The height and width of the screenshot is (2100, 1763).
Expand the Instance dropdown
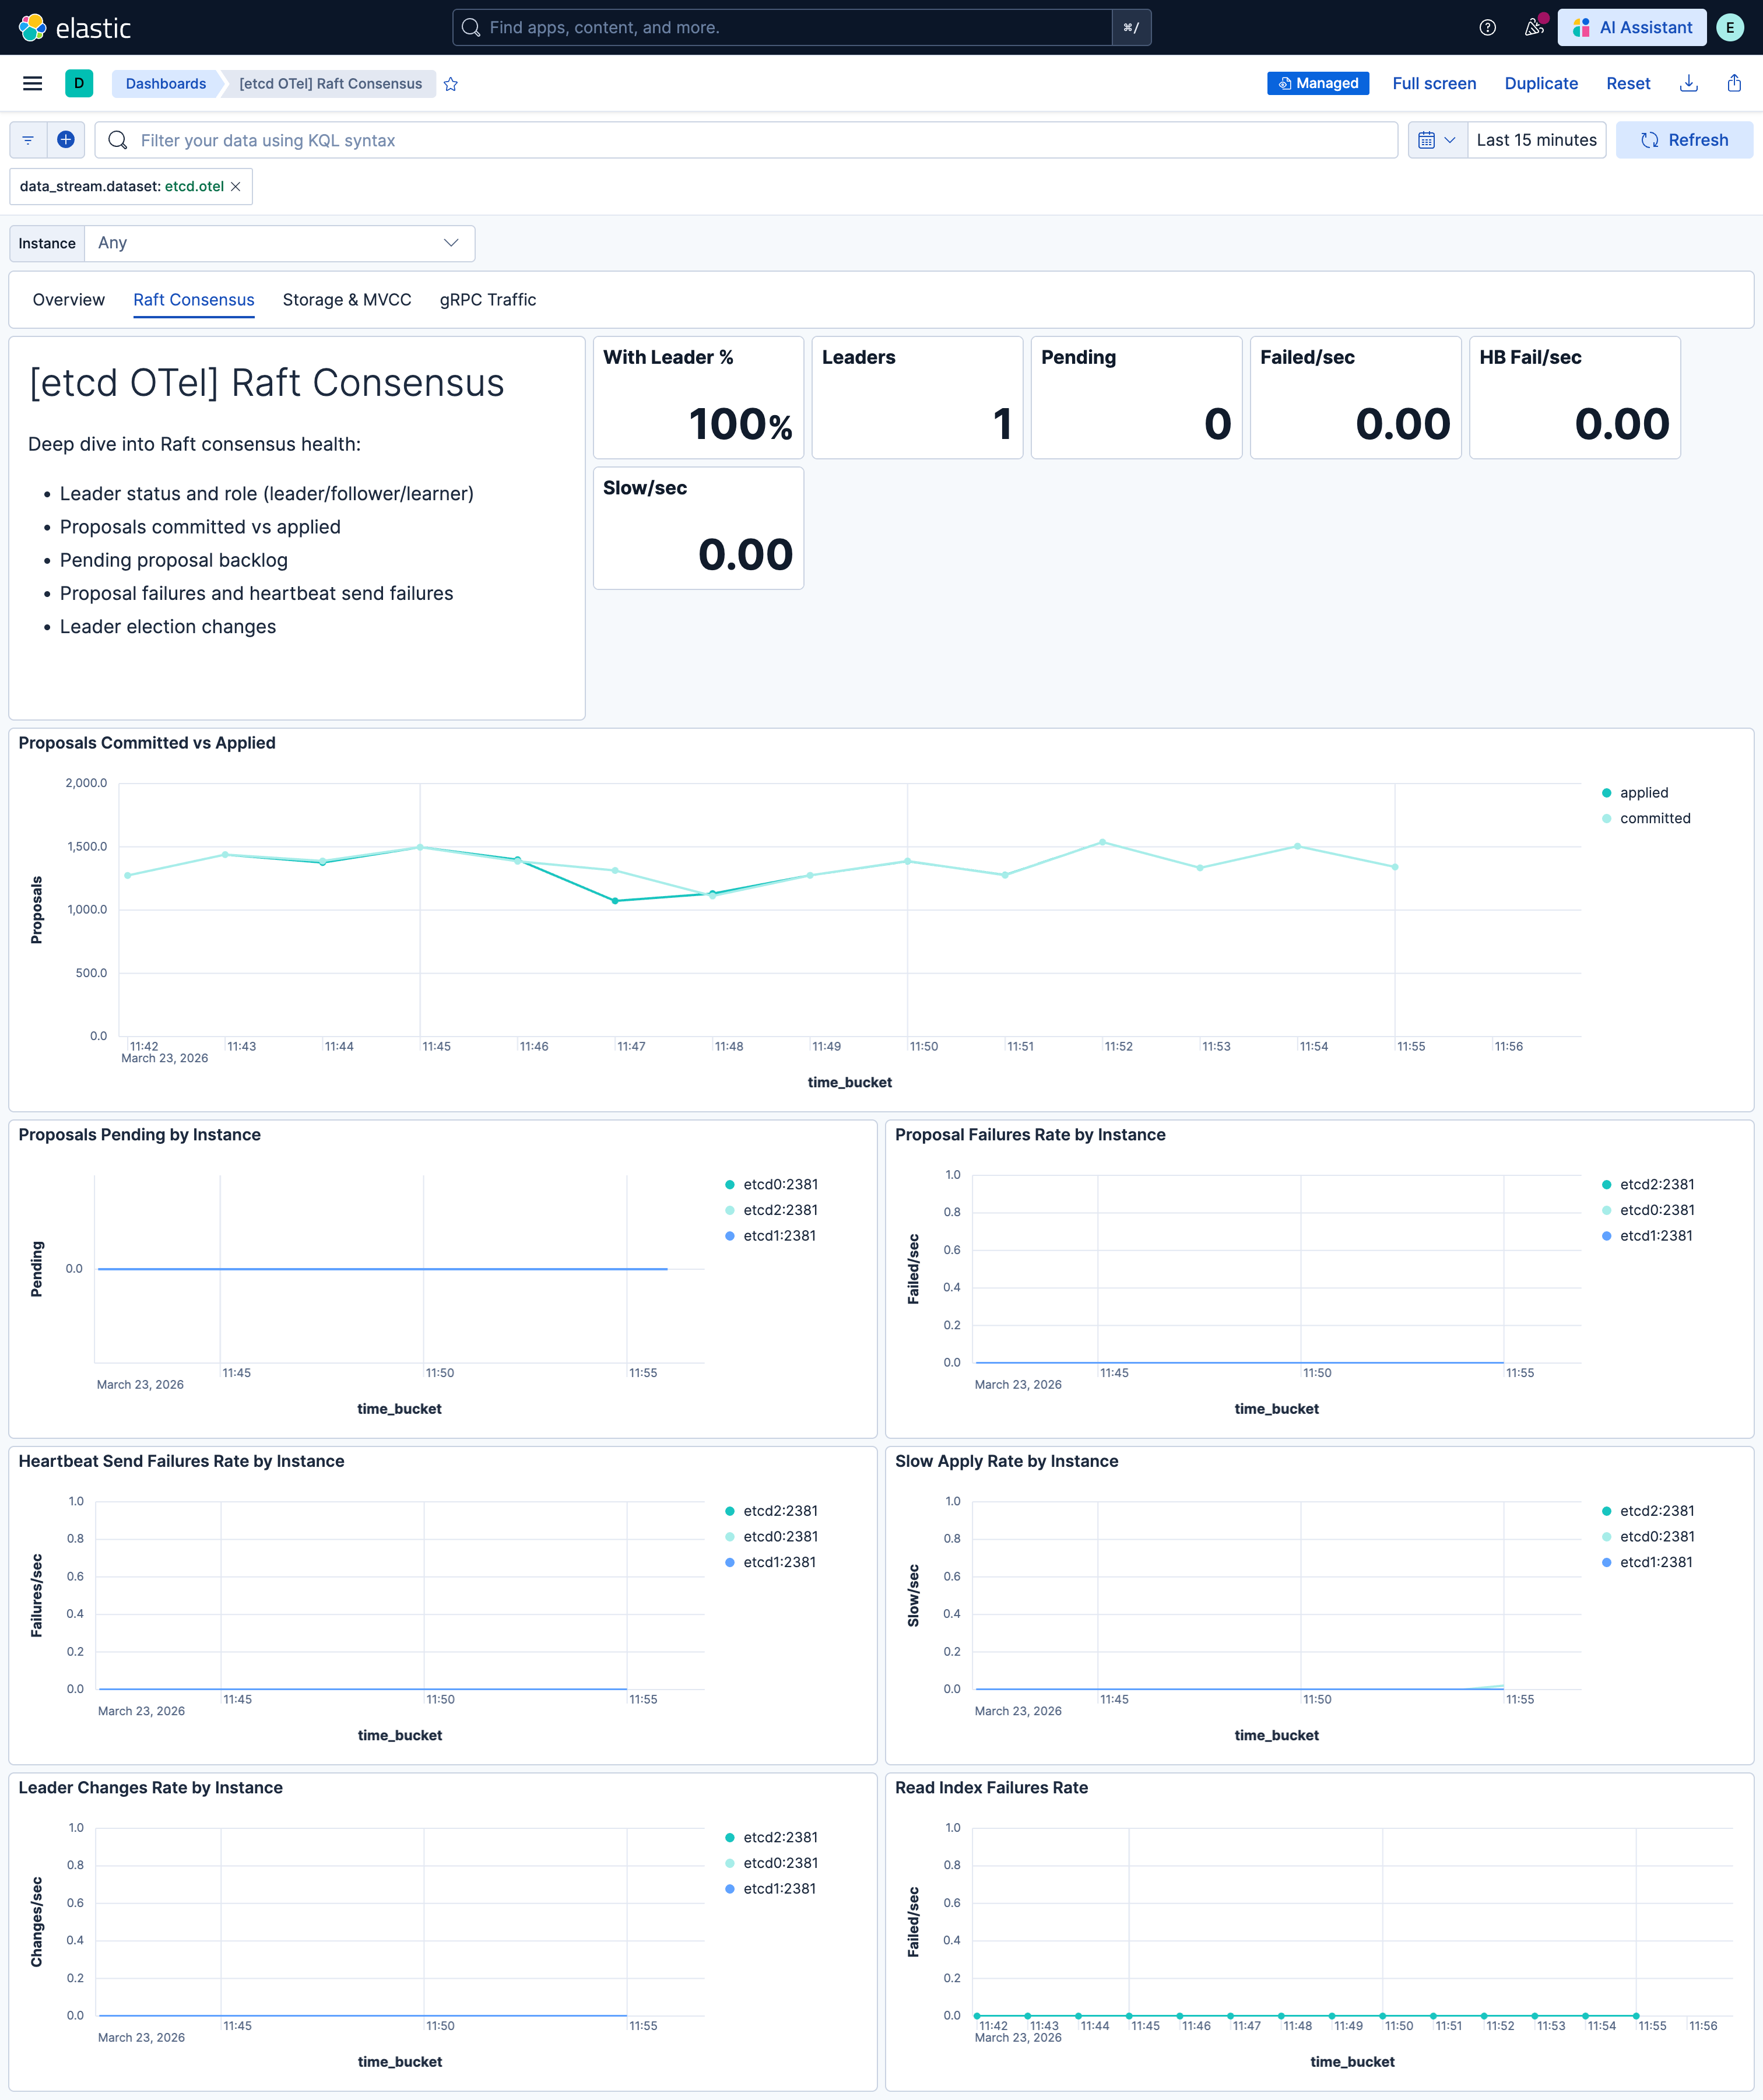click(x=279, y=243)
